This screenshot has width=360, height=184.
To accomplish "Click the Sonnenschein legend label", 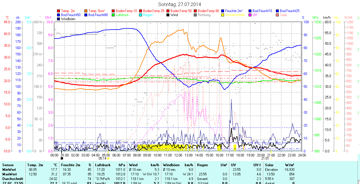I will (x=235, y=15).
